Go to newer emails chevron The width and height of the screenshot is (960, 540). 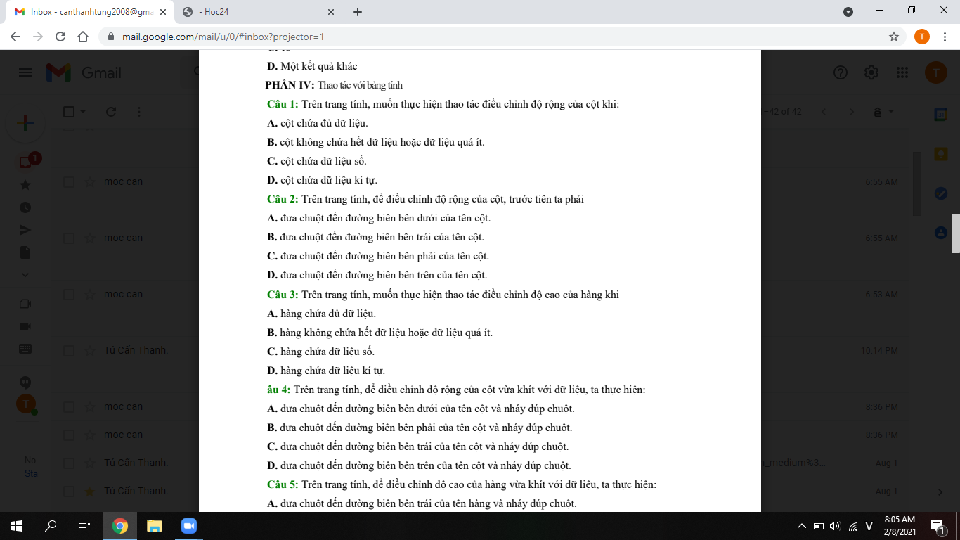tap(824, 112)
